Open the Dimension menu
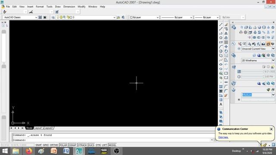 (x=69, y=7)
